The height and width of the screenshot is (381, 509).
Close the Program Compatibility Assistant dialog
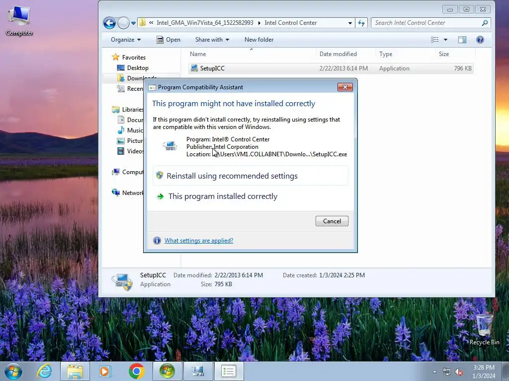(x=345, y=87)
